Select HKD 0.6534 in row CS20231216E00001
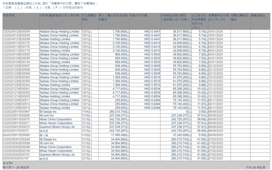272x170 pixels. (x=152, y=89)
